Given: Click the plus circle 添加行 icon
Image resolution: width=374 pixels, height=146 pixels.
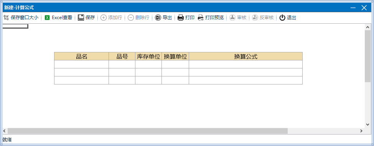Looking at the screenshot, I should 103,18.
